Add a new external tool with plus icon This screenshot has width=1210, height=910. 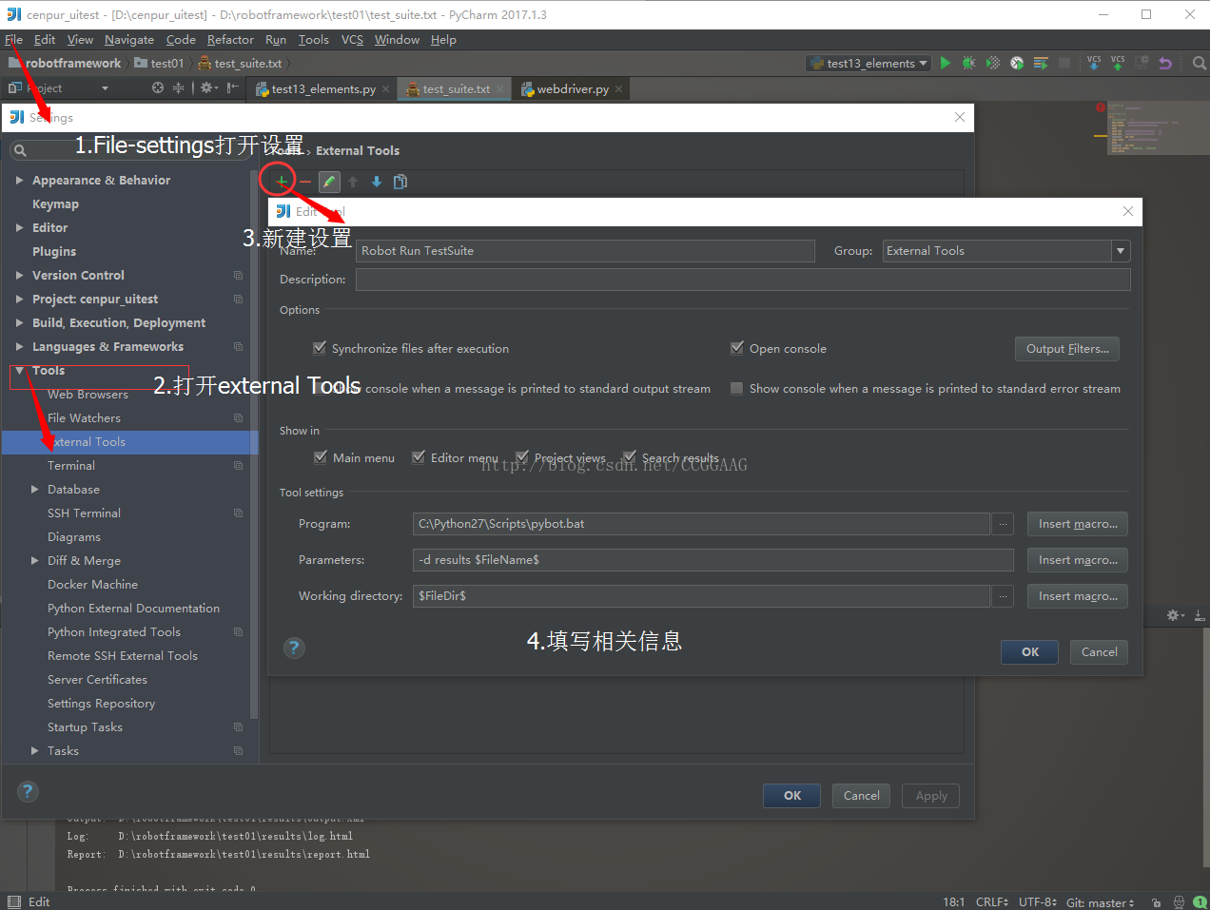point(282,182)
